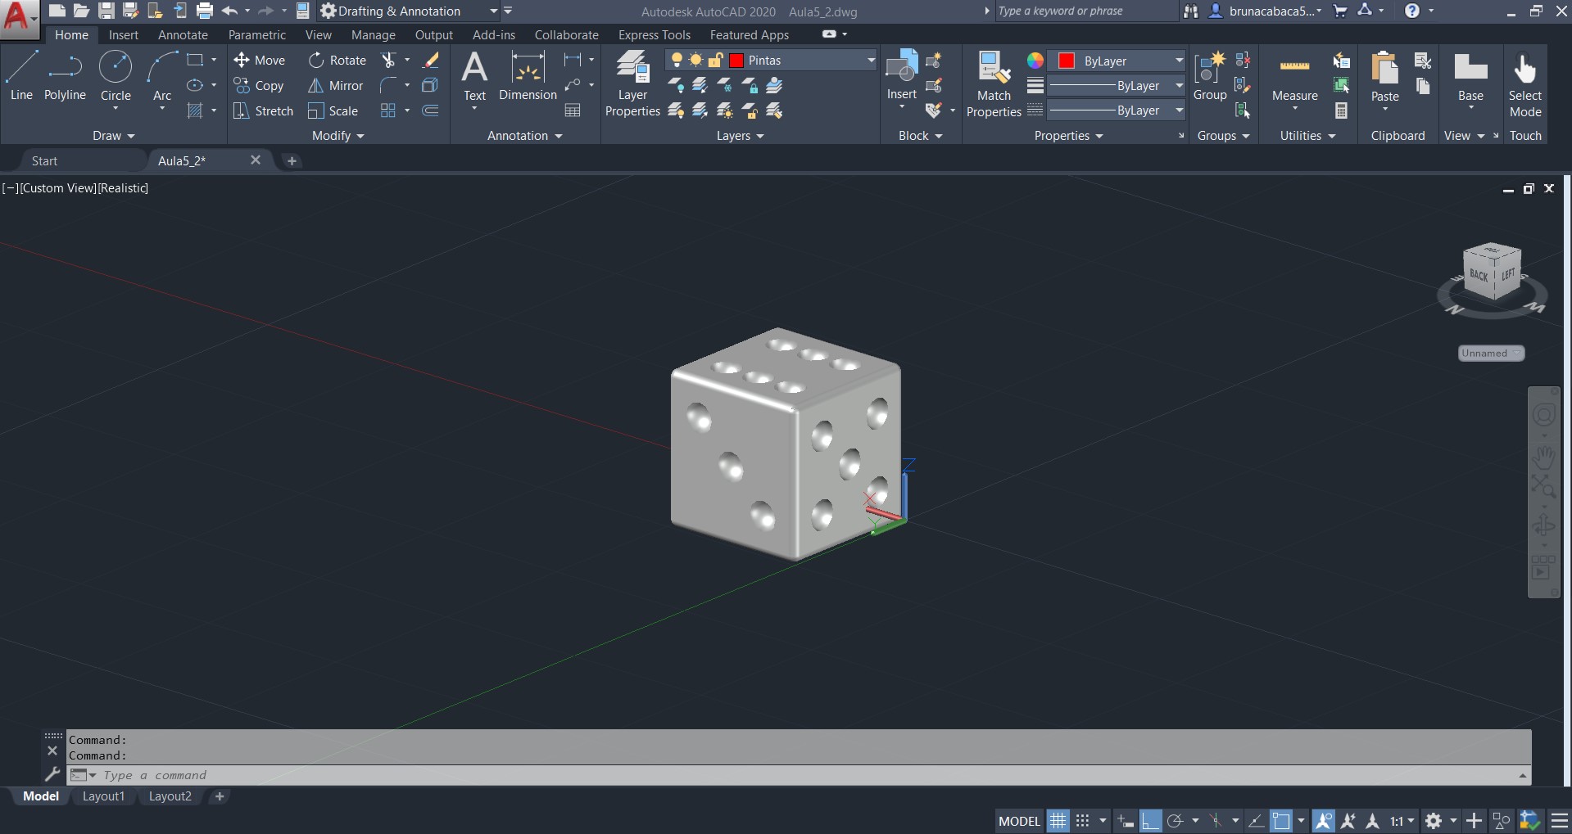Activate Select Mode touch button
This screenshot has width=1572, height=834.
pos(1525,83)
